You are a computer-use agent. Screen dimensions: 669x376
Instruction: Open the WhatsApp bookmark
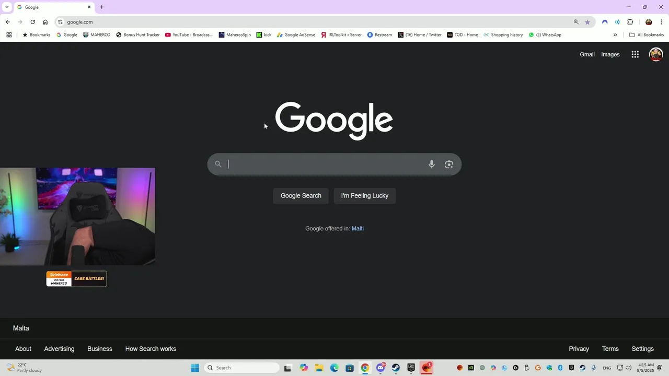pos(545,35)
